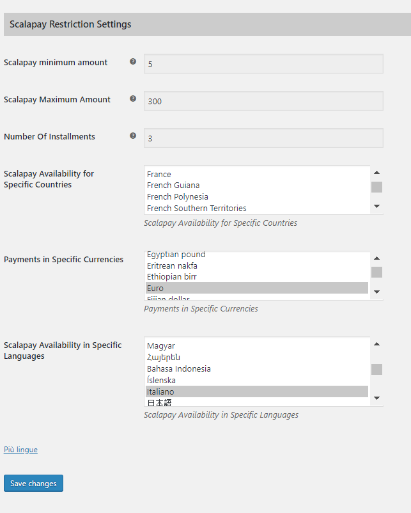Select 日本語 in the languages list

tap(257, 402)
